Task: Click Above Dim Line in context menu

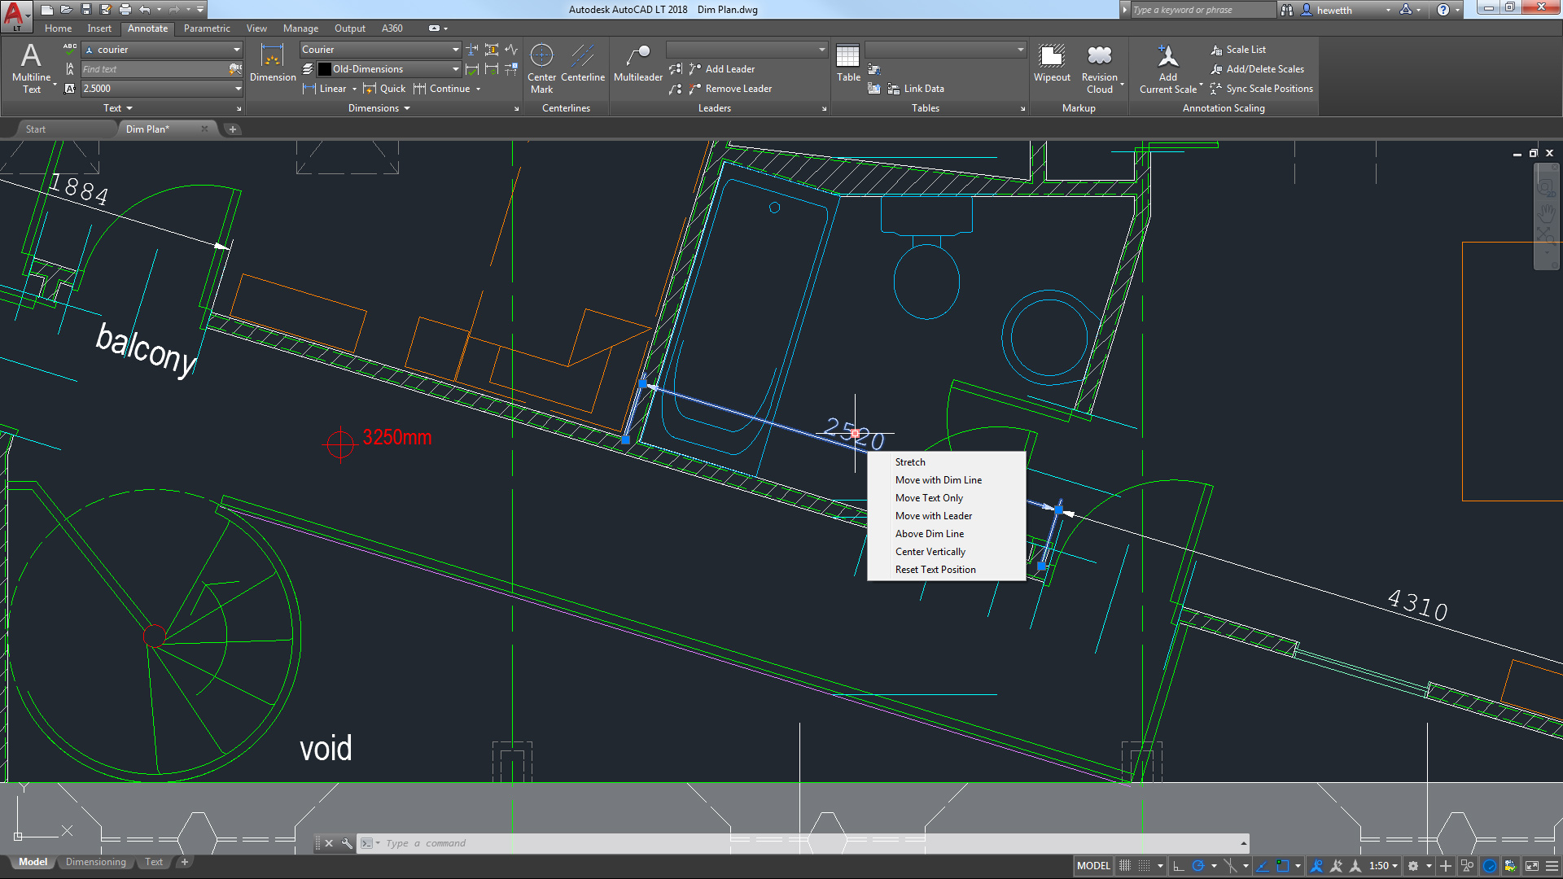Action: click(930, 533)
